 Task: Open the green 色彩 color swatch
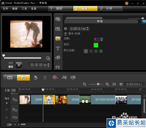pos(96,45)
